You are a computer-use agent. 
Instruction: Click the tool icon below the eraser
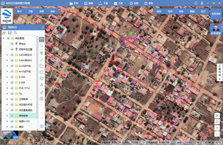pos(41,99)
